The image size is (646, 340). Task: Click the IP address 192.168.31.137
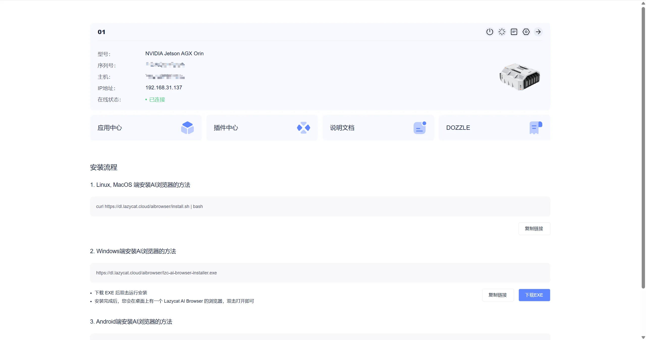point(164,88)
